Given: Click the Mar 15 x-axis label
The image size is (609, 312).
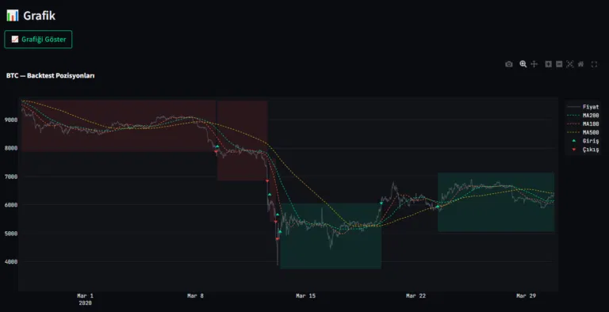Looking at the screenshot, I should point(305,295).
